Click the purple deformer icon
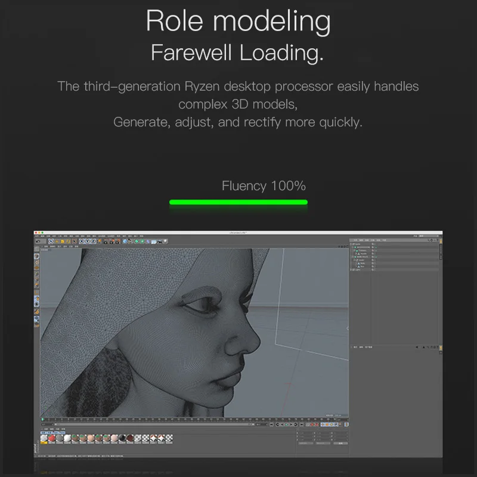 (x=148, y=241)
